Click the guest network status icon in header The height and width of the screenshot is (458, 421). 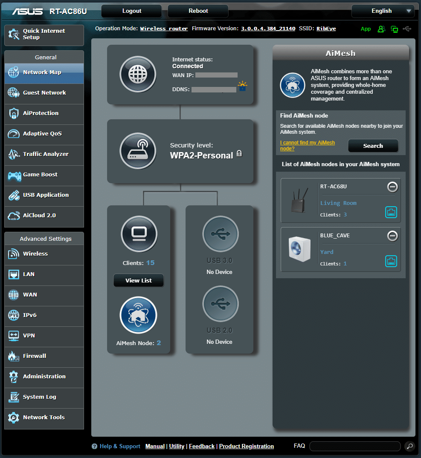pos(381,29)
